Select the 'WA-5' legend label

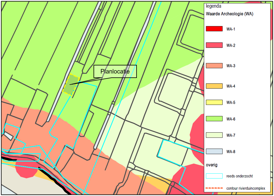[231, 102]
